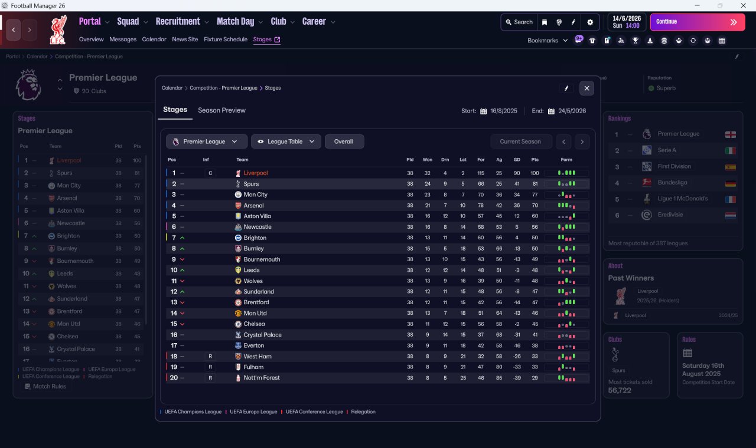Click the Search field in top bar
This screenshot has height=448, width=756.
click(519, 22)
